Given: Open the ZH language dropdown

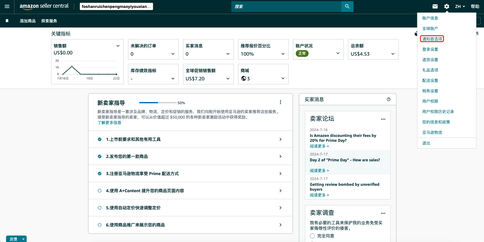Looking at the screenshot, I should tap(460, 6).
